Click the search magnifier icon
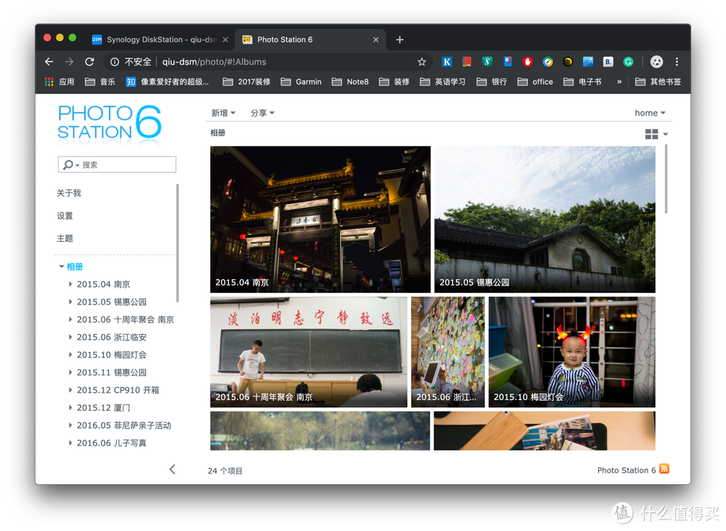The width and height of the screenshot is (726, 531). [x=69, y=165]
